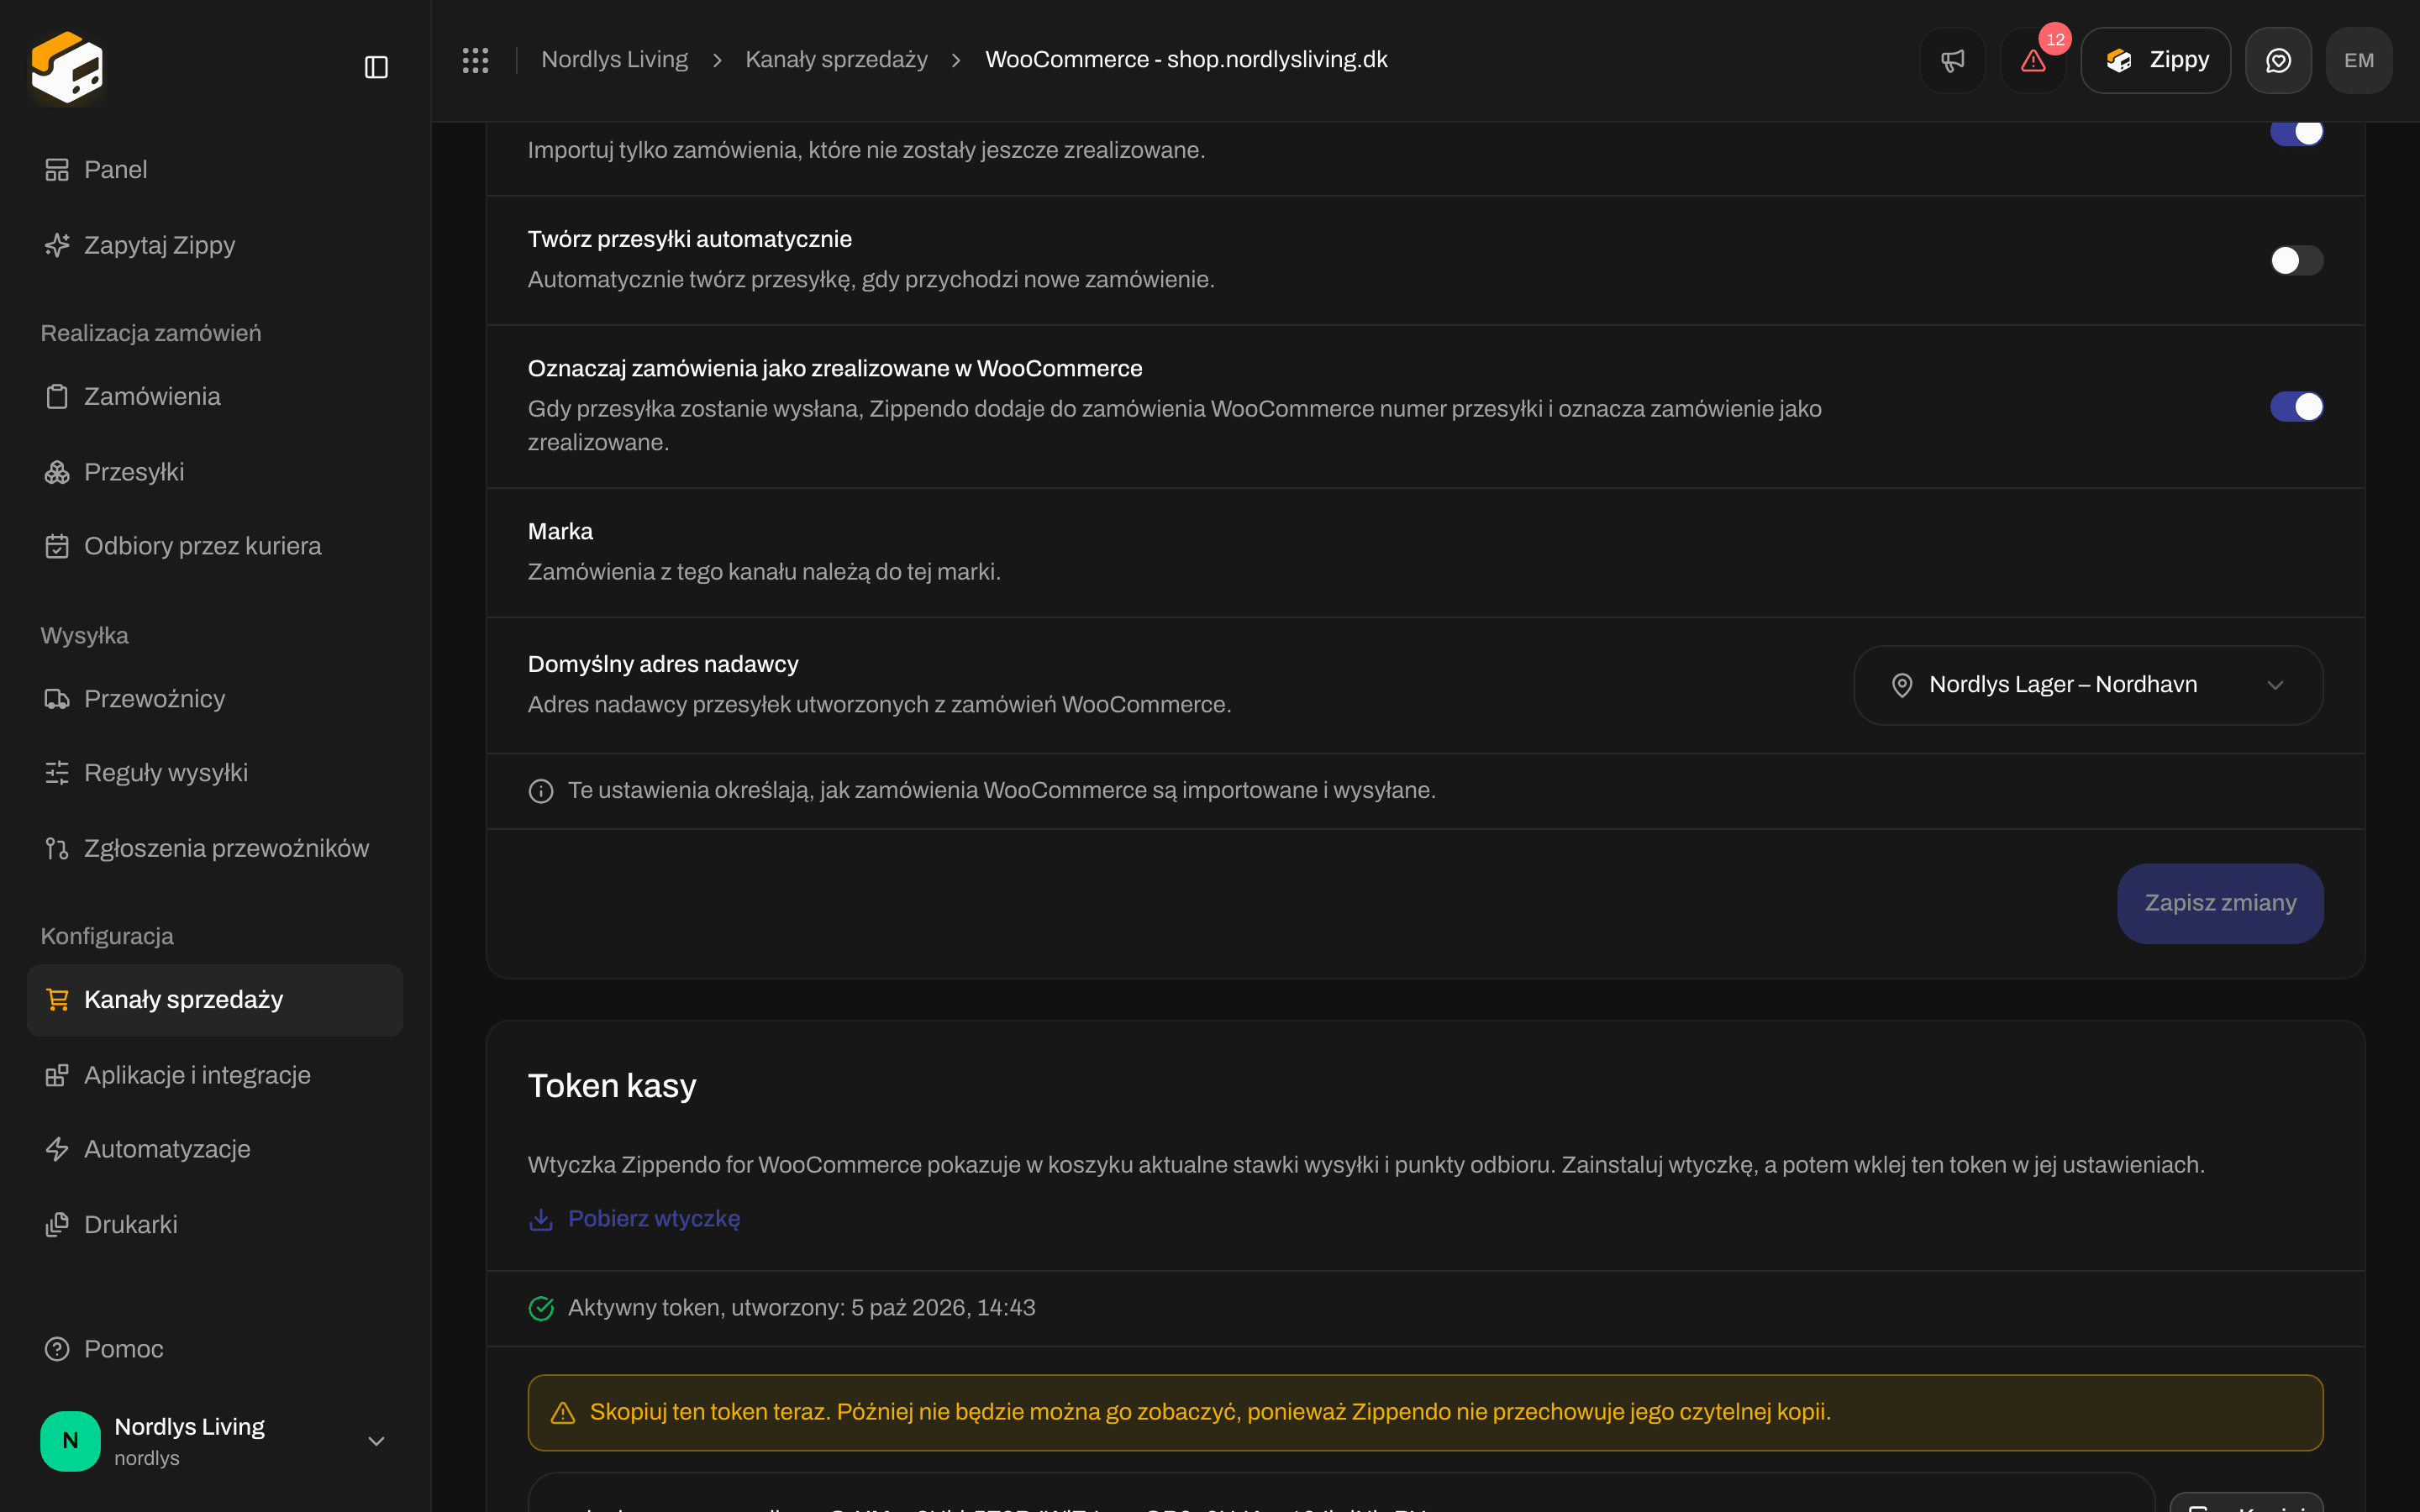The height and width of the screenshot is (1512, 2420).
Task: Open alerts with 12 badge
Action: (2033, 60)
